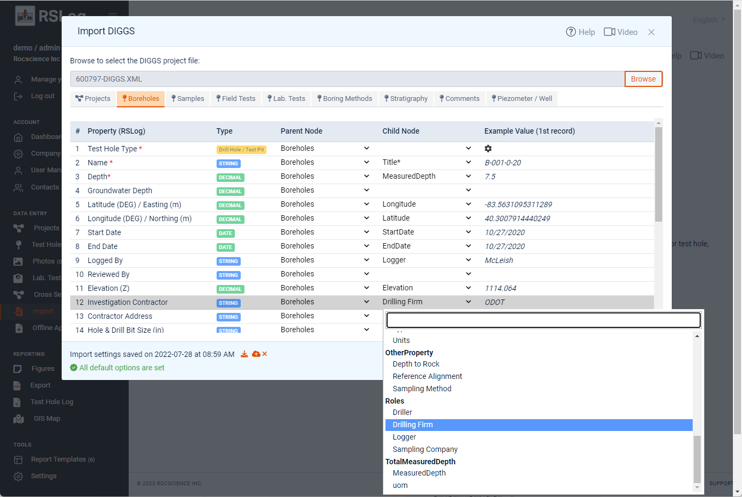The image size is (742, 497).
Task: Click the red X delete saved settings icon
Action: pos(265,354)
